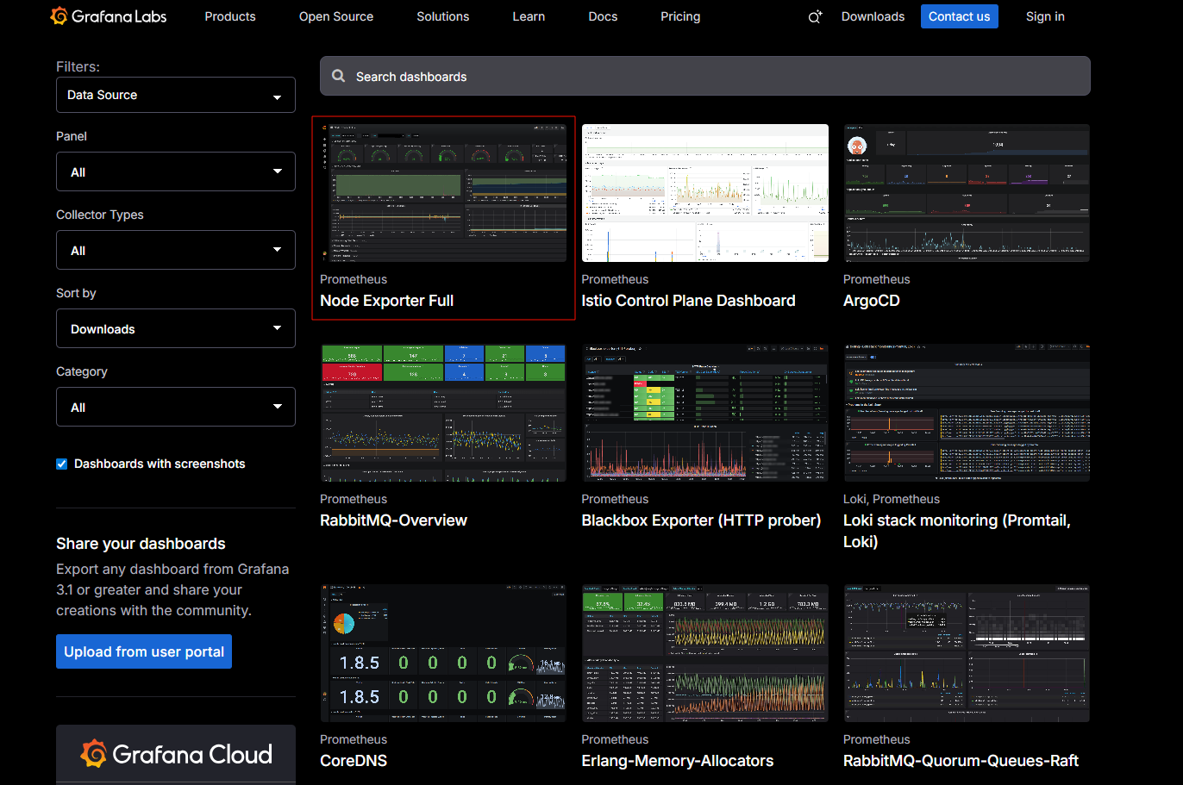Click the Istio Control Plane Dashboard title
The image size is (1183, 785).
pyautogui.click(x=688, y=301)
